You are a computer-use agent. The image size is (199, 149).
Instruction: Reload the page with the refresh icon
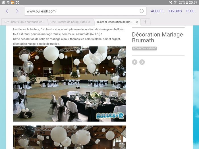[x=142, y=11]
